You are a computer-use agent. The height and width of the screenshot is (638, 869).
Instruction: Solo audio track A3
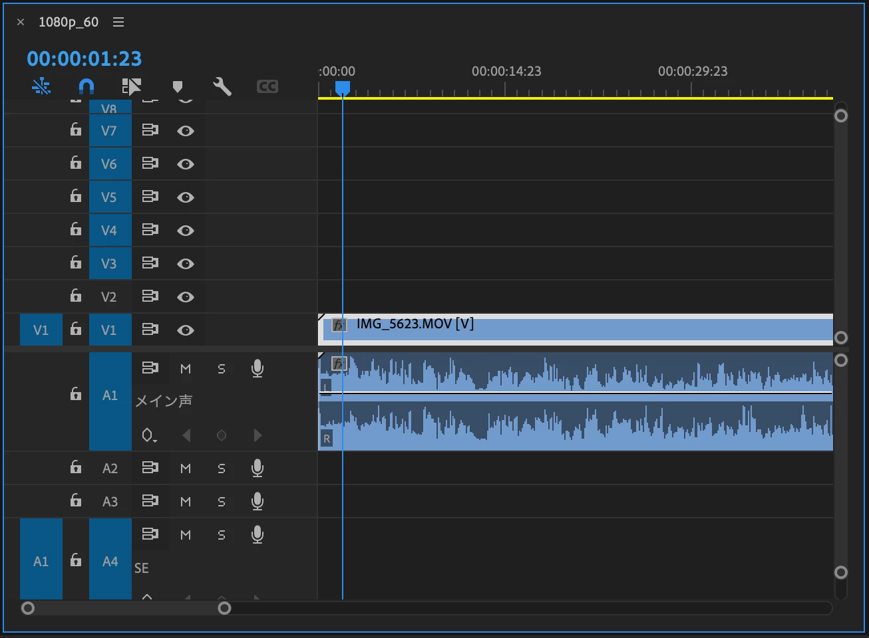222,502
